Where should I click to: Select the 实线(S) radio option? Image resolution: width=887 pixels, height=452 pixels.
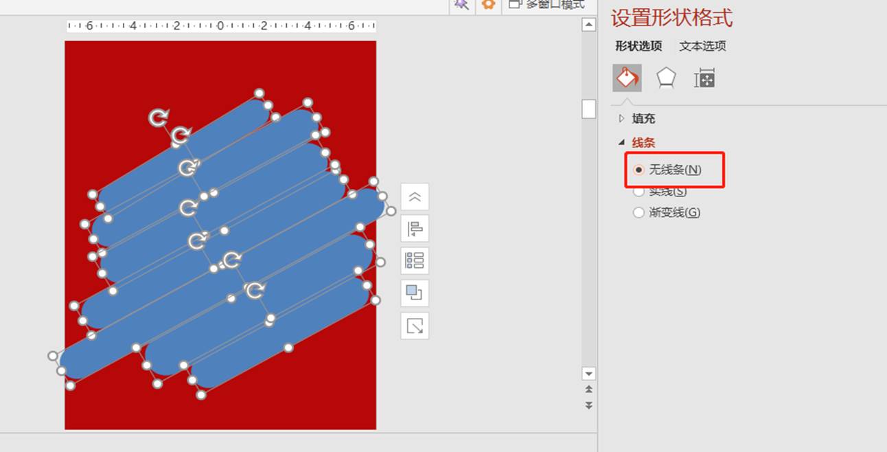point(639,192)
